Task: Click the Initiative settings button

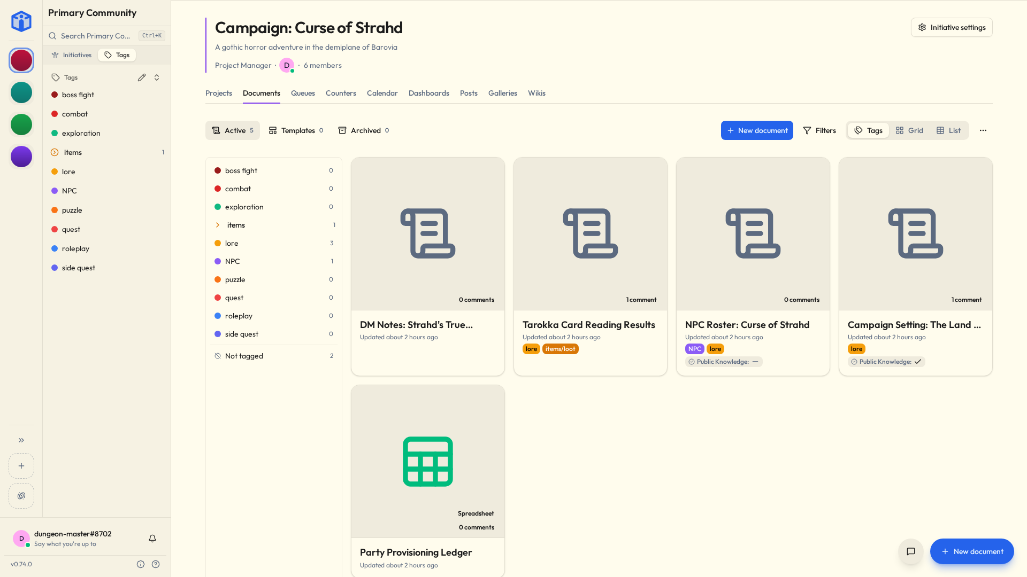Action: [x=952, y=27]
